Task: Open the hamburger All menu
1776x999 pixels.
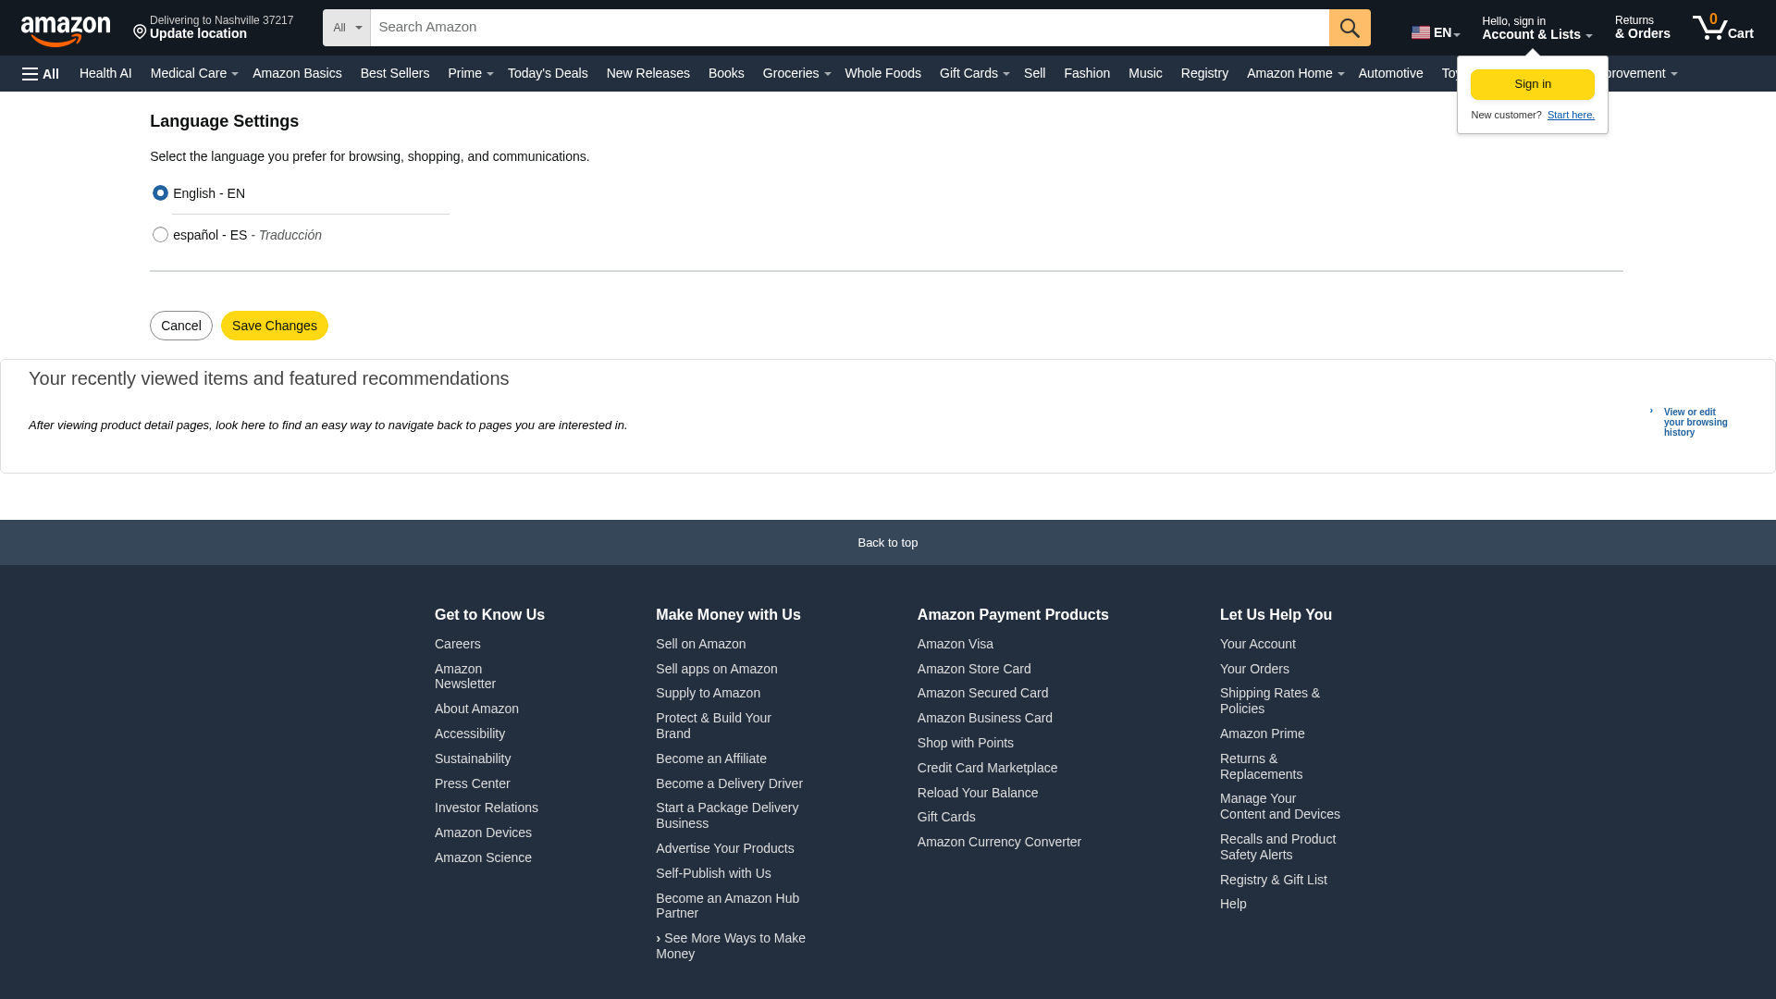Action: coord(41,74)
